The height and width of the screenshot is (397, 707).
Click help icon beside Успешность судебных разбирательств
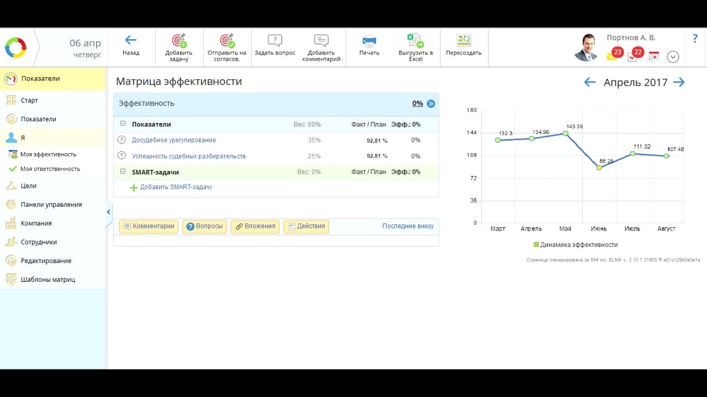point(123,156)
